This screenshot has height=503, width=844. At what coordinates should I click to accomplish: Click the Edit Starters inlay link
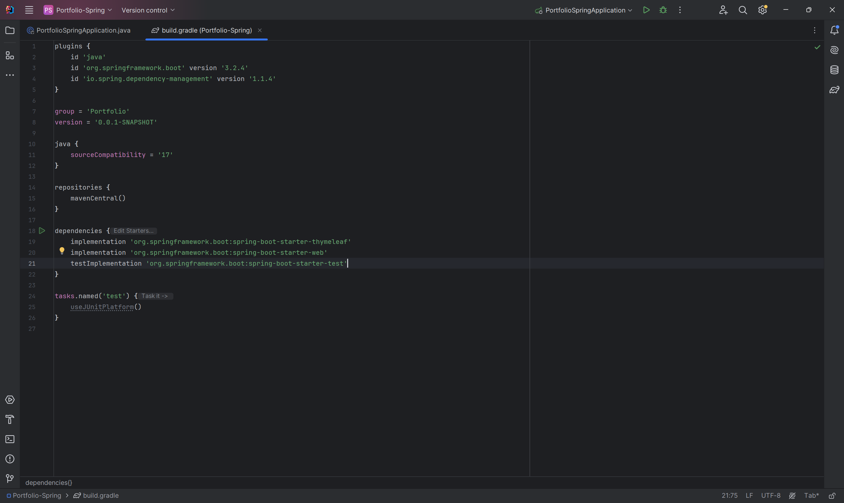pyautogui.click(x=134, y=231)
